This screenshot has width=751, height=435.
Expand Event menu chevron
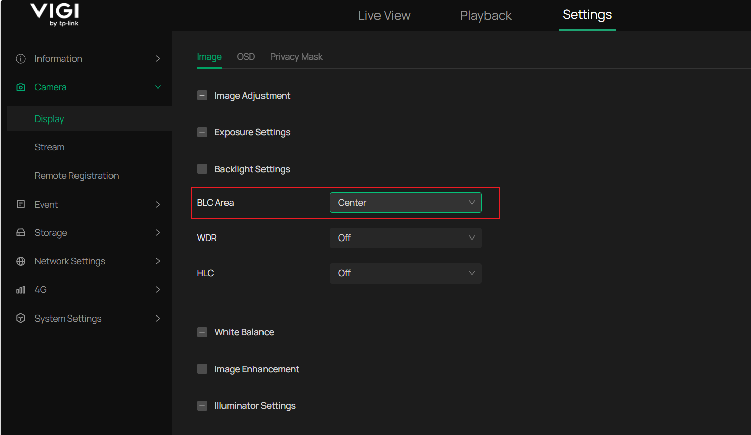pos(158,204)
